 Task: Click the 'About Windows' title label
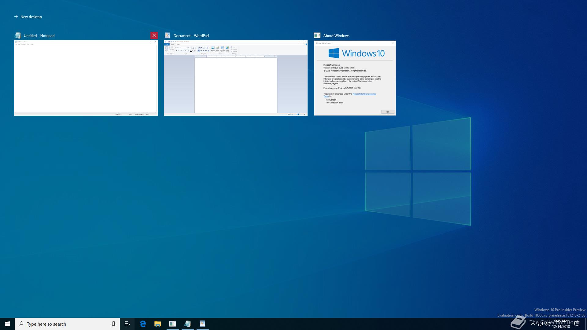[x=336, y=35]
